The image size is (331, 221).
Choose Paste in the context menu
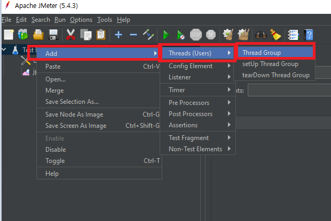(x=98, y=67)
